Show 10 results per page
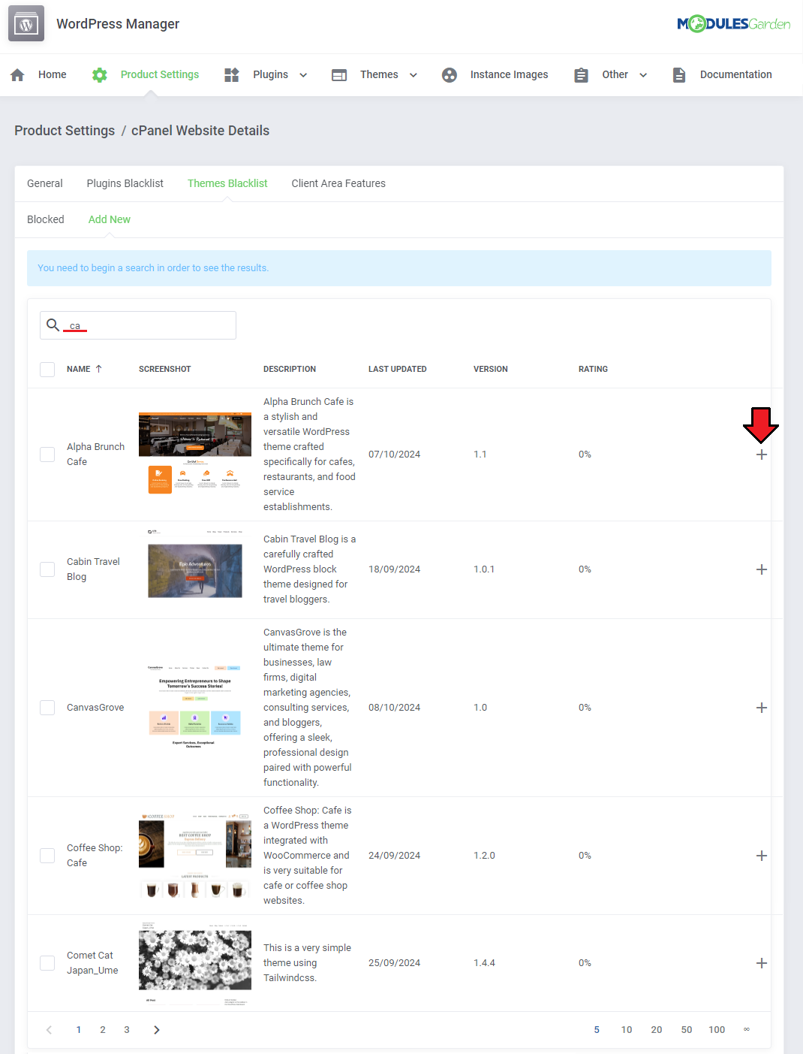Viewport: 803px width, 1054px height. 627,1030
